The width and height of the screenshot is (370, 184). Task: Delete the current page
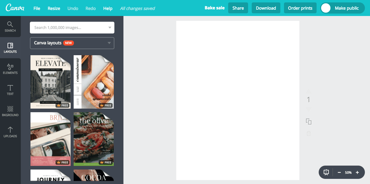(308, 133)
